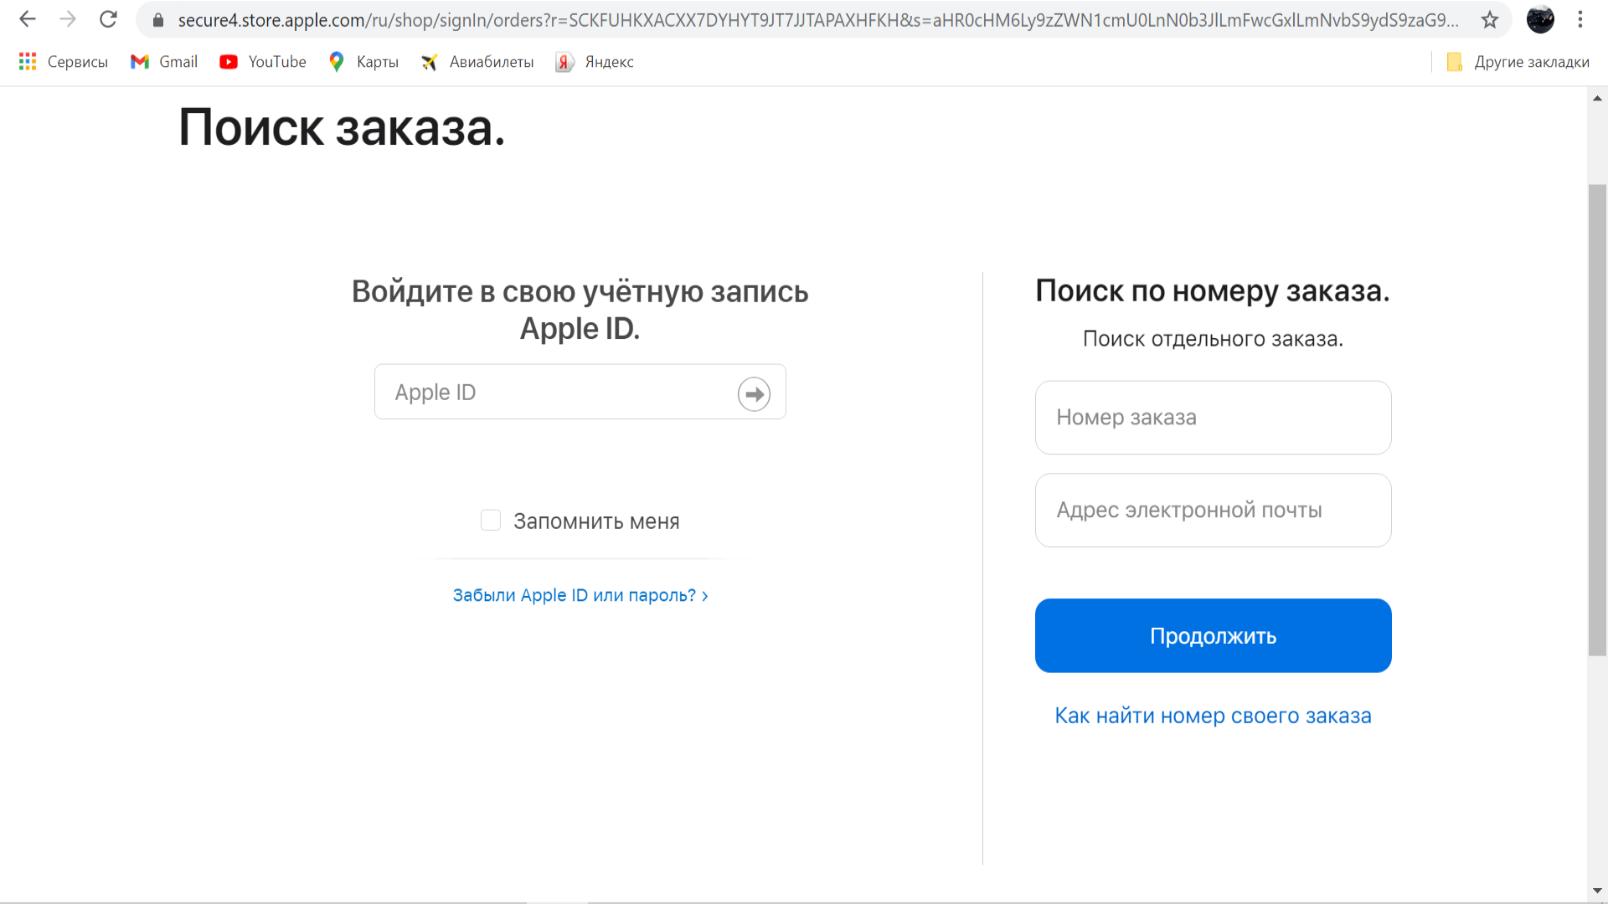Submit Apple ID with the arrow button
Image resolution: width=1608 pixels, height=904 pixels.
click(754, 393)
